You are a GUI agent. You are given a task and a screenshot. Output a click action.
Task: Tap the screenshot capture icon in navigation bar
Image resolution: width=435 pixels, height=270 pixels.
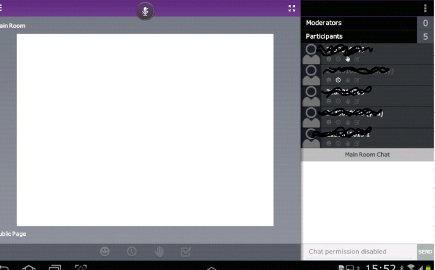tap(81, 267)
